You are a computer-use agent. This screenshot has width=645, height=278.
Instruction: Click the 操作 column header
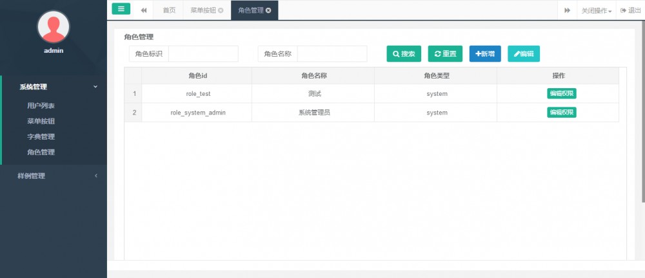pyautogui.click(x=558, y=75)
